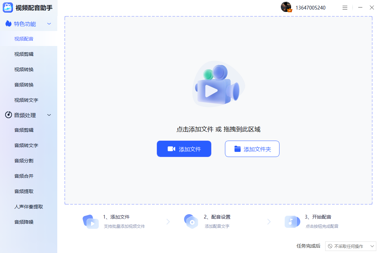
Task: Open the hamburger menu in the title bar
Action: [x=345, y=7]
